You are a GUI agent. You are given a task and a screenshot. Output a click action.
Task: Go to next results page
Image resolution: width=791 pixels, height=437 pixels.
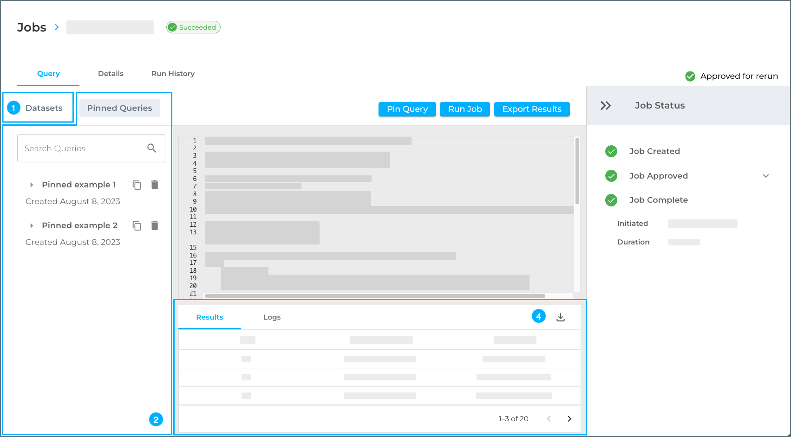click(x=569, y=419)
